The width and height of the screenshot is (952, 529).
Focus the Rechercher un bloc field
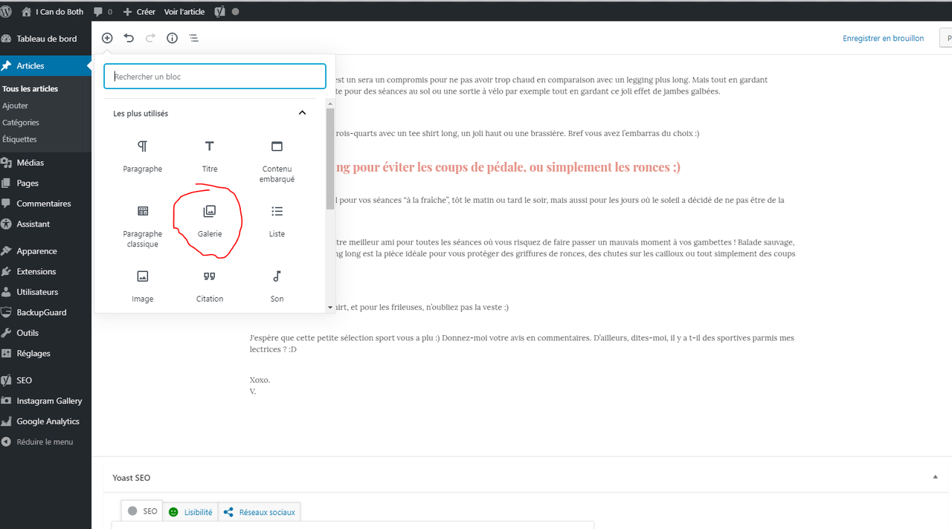click(x=215, y=77)
